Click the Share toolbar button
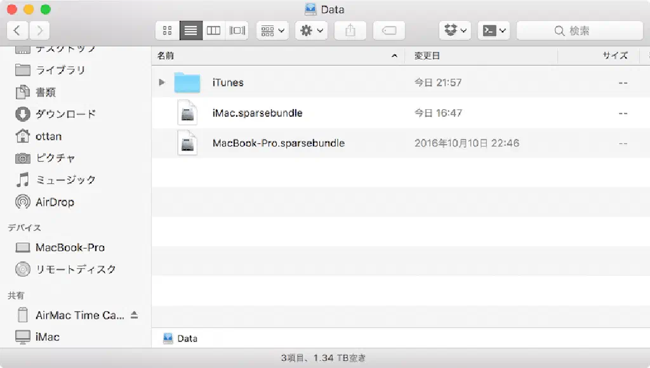 [x=350, y=30]
